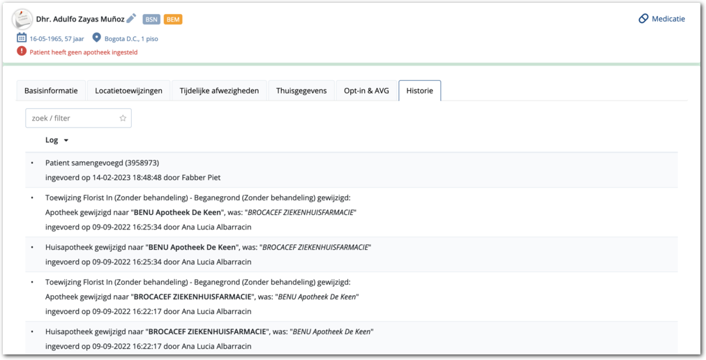Click the orange BEM badge
706x360 pixels.
[173, 20]
